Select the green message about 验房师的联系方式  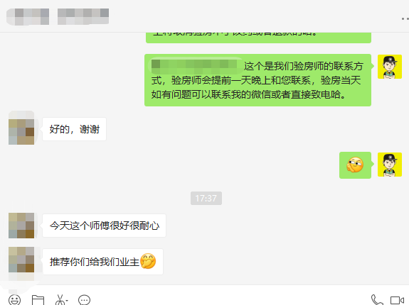point(257,80)
